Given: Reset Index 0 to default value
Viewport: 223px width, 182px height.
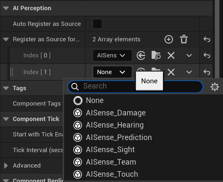Looking at the screenshot, I should [207, 55].
